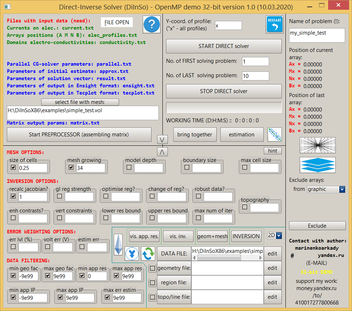352x311 pixels.
Task: Expand panel using the caret-up arrow button
Action: tap(162, 152)
